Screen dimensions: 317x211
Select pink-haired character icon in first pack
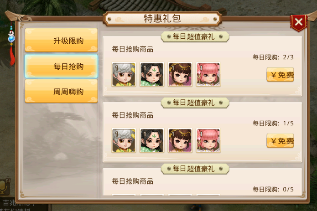pos(208,74)
